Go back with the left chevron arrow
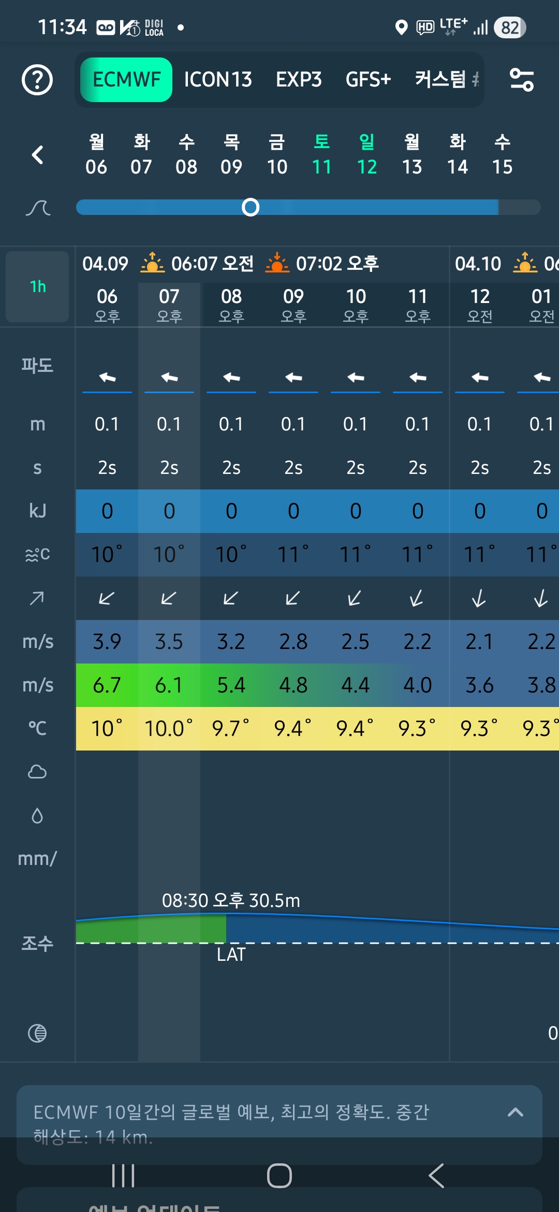The height and width of the screenshot is (1212, 559). (37, 155)
